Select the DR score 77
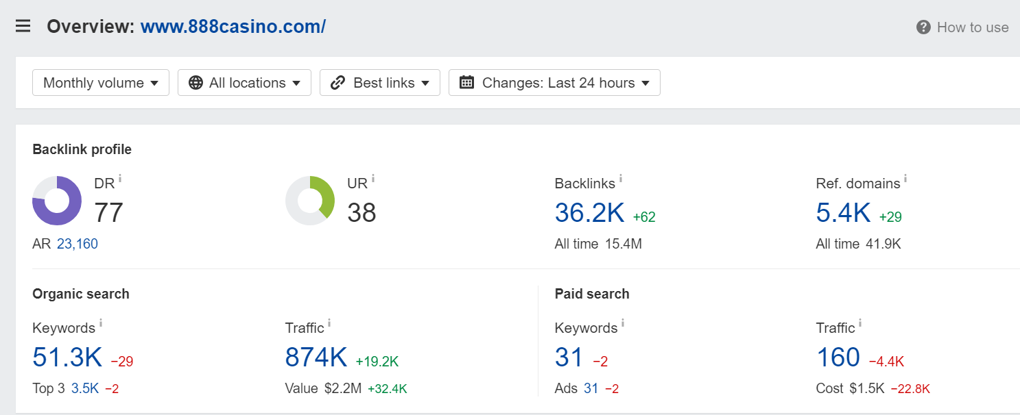 [x=108, y=213]
